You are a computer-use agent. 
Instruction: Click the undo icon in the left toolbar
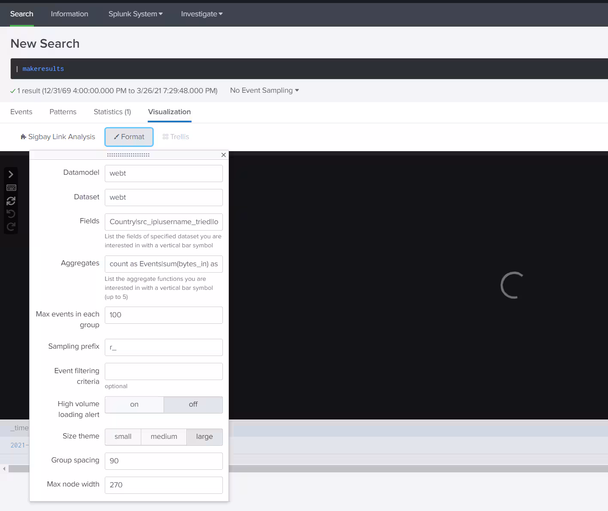(x=11, y=214)
